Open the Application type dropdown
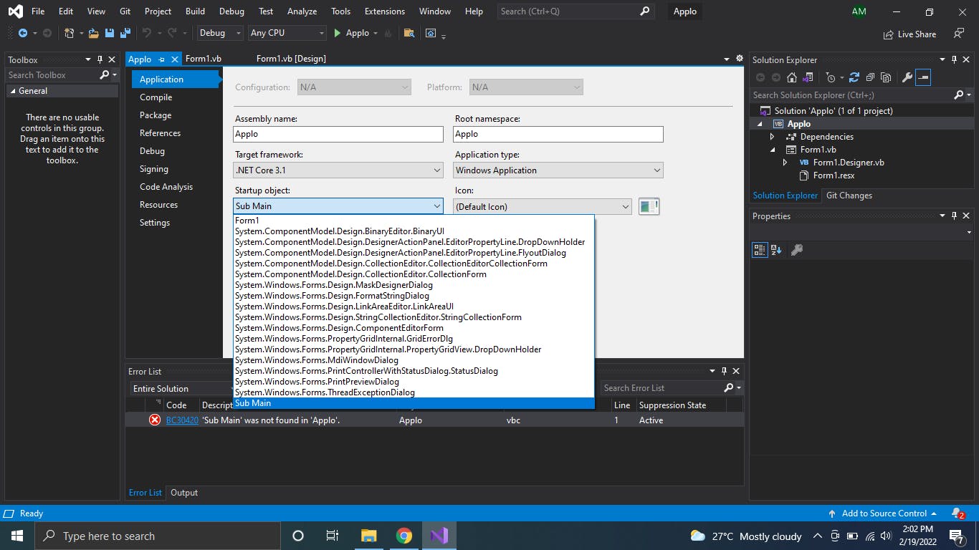 pyautogui.click(x=558, y=170)
